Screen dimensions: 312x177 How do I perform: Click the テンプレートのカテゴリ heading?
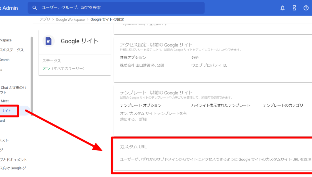click(283, 105)
